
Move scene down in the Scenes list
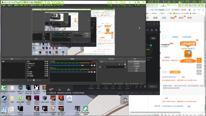pyautogui.click(x=12, y=80)
